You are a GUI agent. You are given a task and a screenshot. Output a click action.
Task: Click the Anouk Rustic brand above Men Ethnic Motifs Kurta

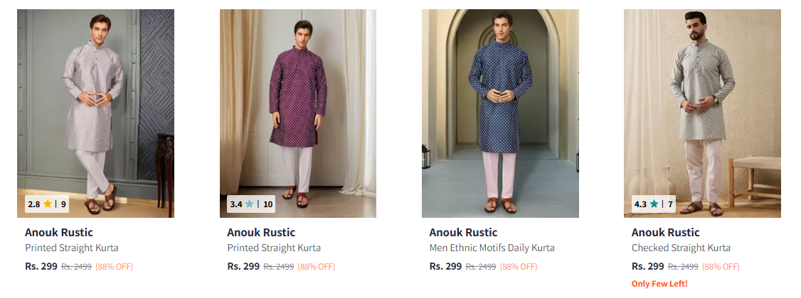[463, 233]
